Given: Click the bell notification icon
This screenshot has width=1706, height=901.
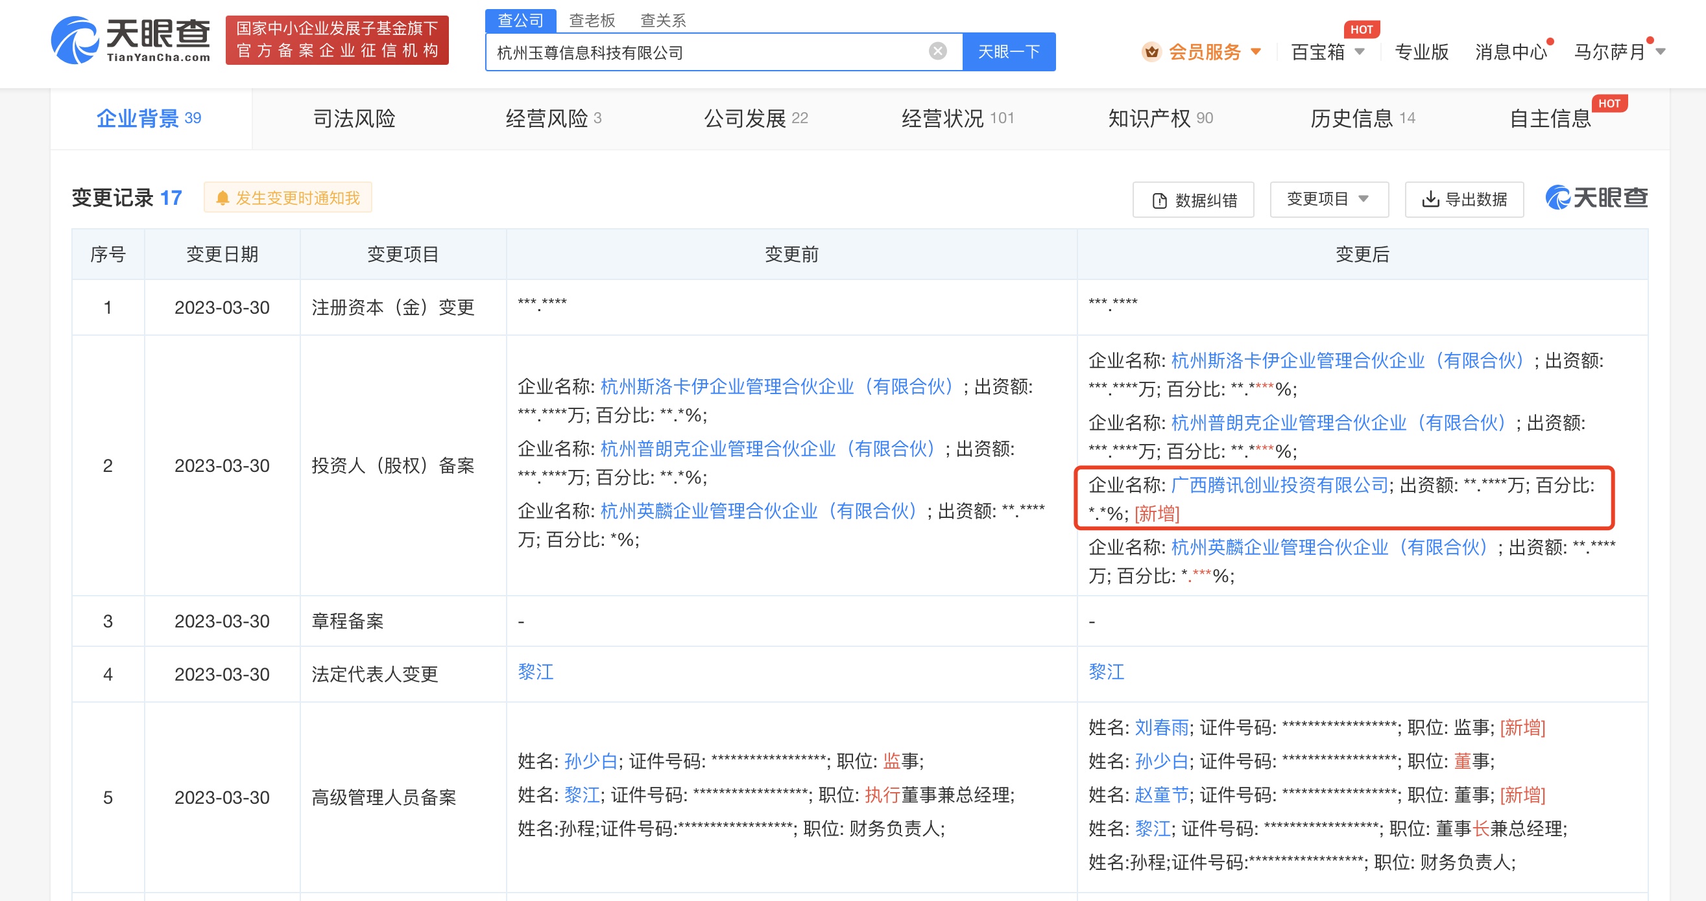Looking at the screenshot, I should click(222, 198).
